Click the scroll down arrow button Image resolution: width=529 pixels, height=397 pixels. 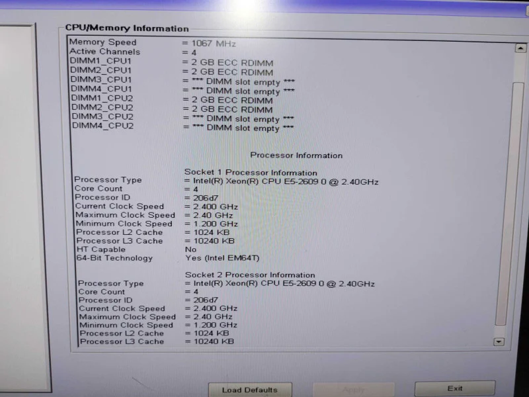[499, 341]
